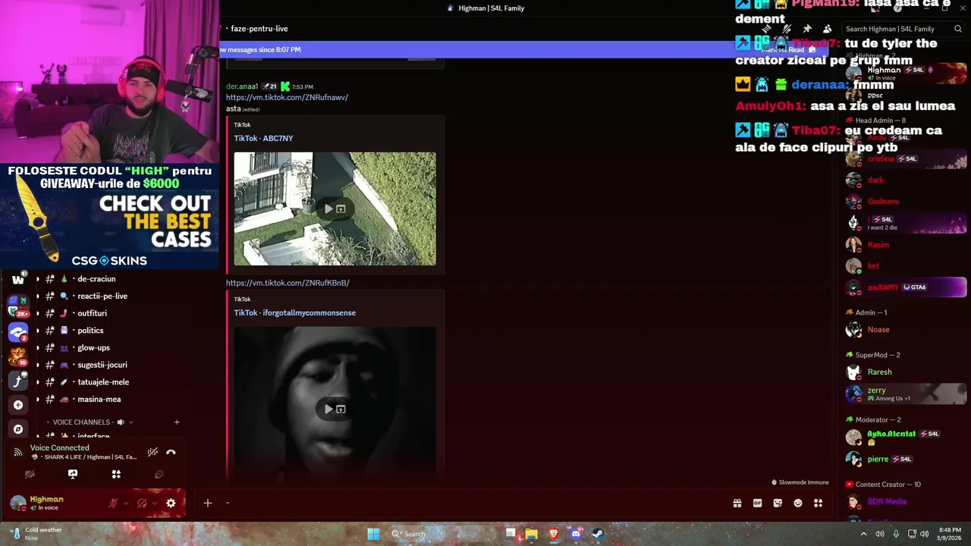Viewport: 971px width, 546px height.
Task: Share your screen in voice panel
Action: [73, 474]
